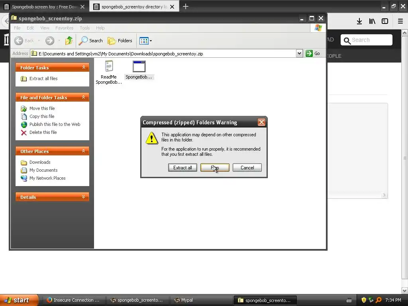
Task: Open My Network Places link
Action: coord(47,178)
